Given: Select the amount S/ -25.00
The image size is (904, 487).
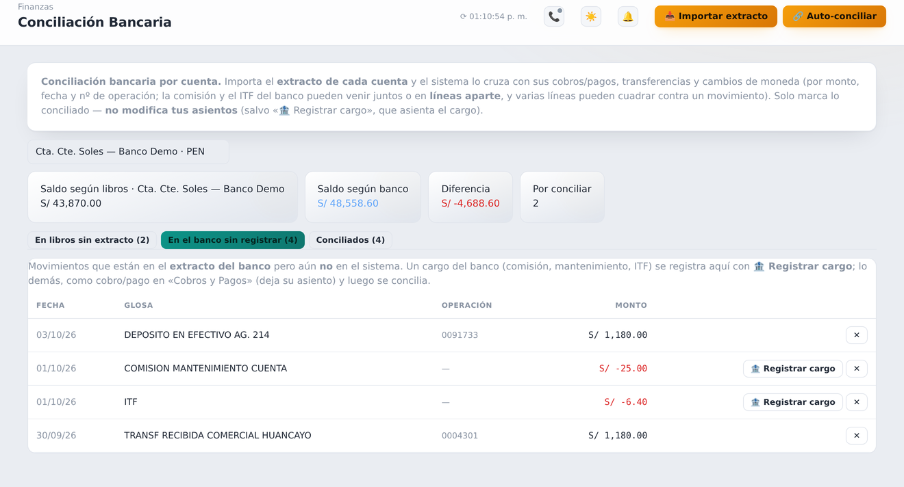Looking at the screenshot, I should 623,369.
